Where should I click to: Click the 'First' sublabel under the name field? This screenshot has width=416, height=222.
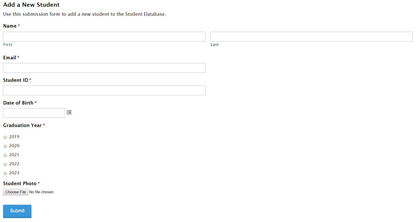point(7,44)
